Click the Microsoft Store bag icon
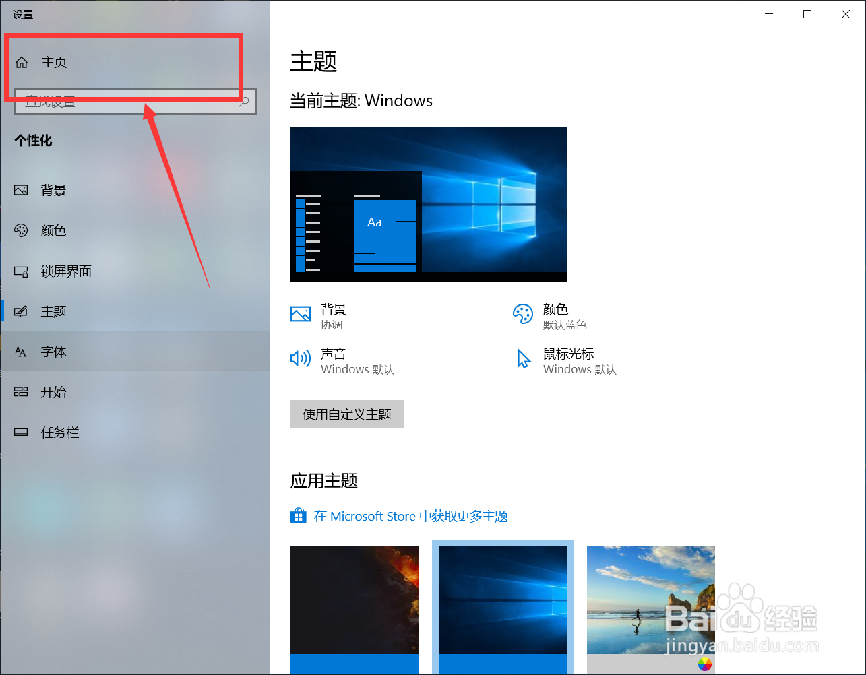The image size is (866, 675). pyautogui.click(x=299, y=516)
